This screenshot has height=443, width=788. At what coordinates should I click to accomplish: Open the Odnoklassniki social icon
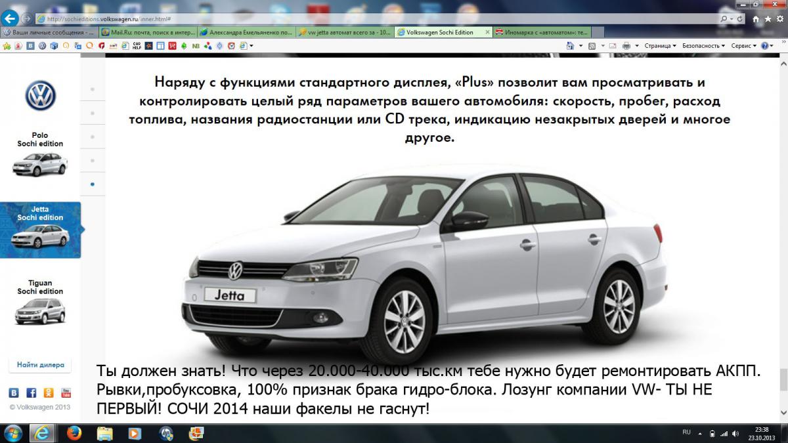(48, 393)
